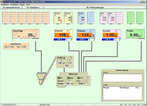
Task: Click the Wasser weight 124 Kg display
Action: point(85,35)
